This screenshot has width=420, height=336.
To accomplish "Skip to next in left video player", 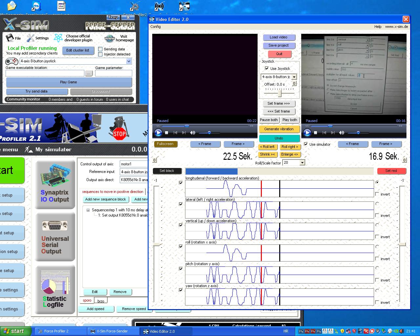I will (184, 133).
